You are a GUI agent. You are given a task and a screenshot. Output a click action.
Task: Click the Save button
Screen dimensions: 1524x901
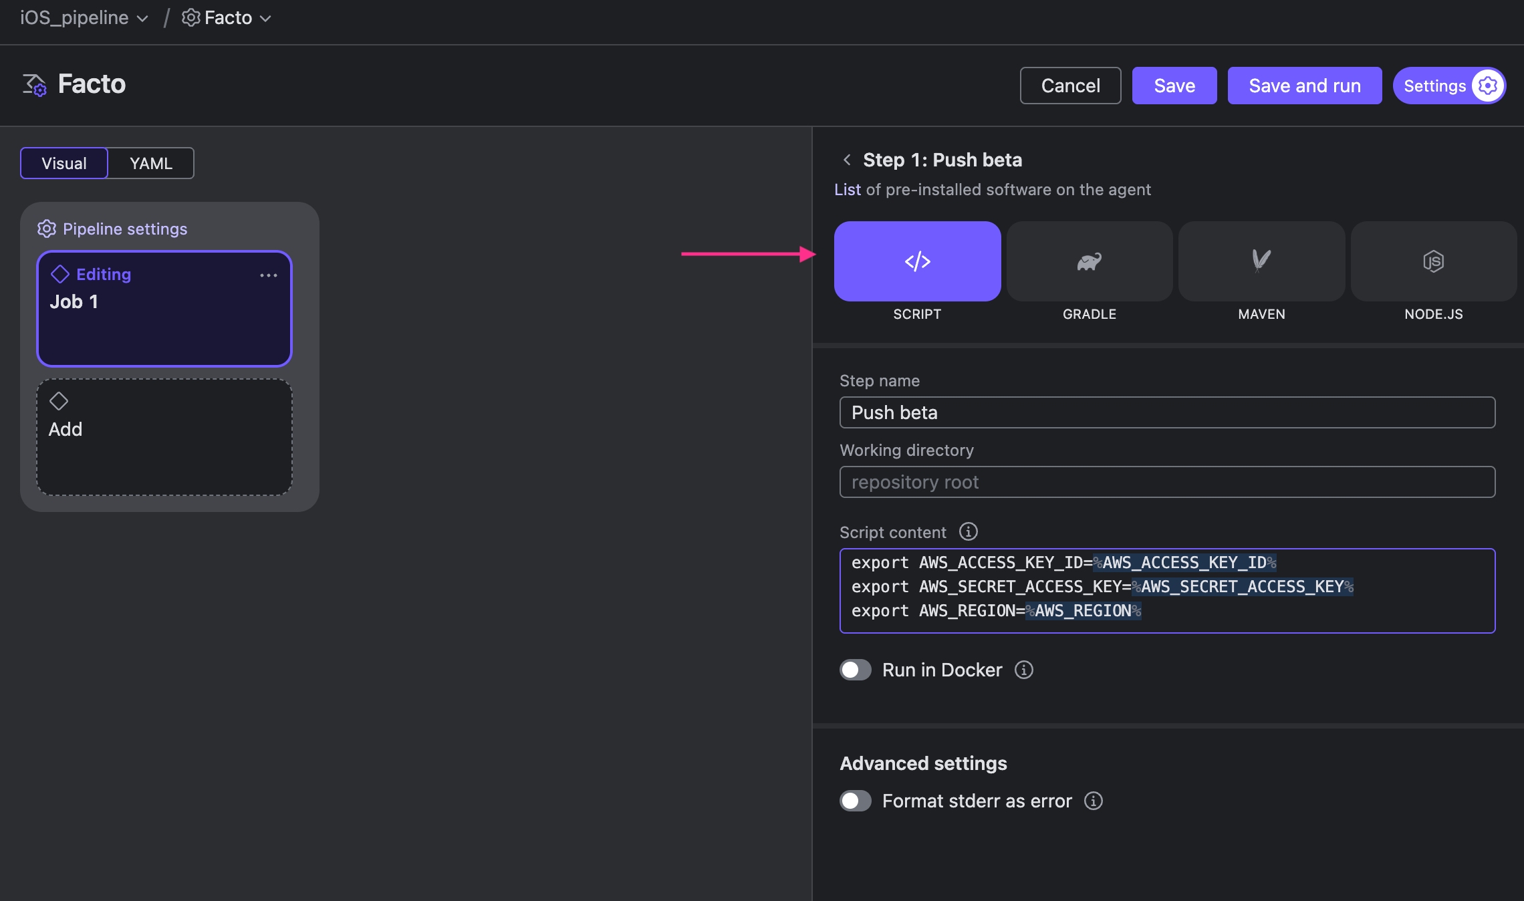[x=1174, y=86]
